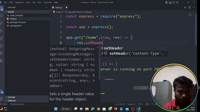Change encoding via UTF-8
This screenshot has width=200, height=112.
[x=140, y=104]
